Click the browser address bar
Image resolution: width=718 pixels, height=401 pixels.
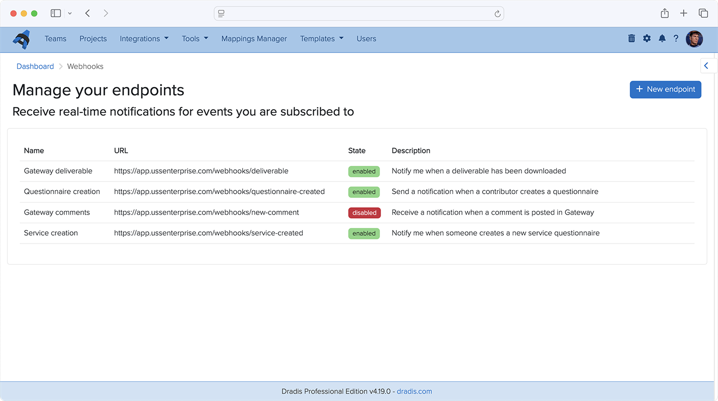[358, 13]
